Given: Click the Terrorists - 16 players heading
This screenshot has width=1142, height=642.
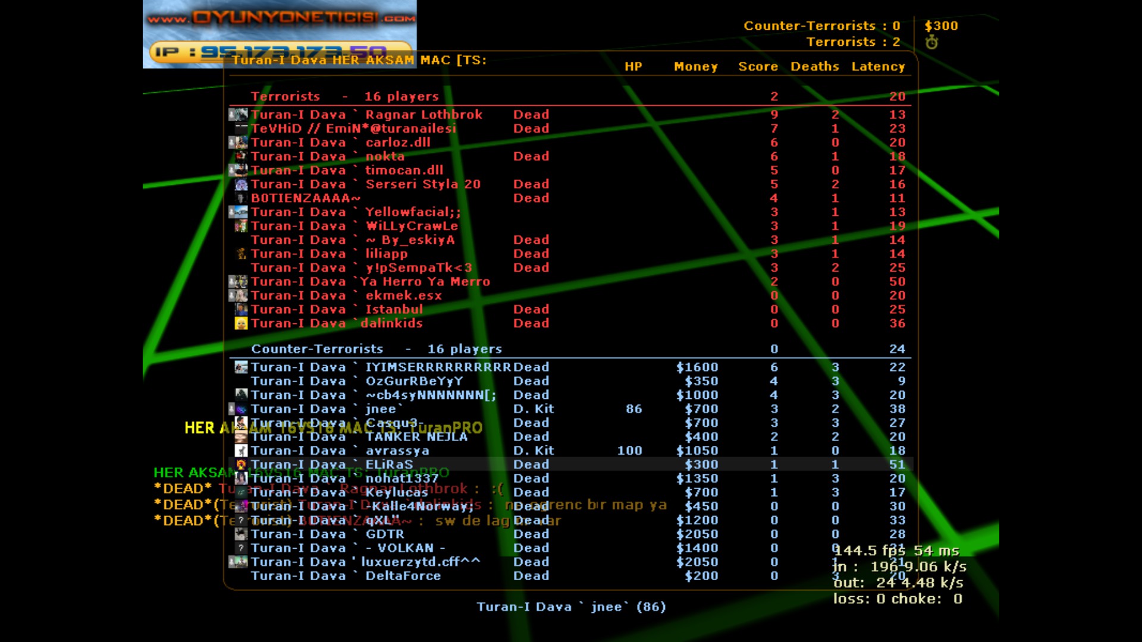Looking at the screenshot, I should [345, 96].
